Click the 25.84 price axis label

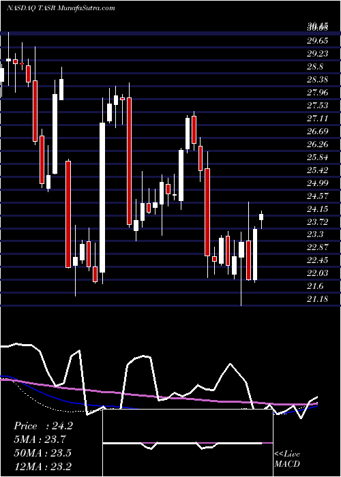pos(318,157)
